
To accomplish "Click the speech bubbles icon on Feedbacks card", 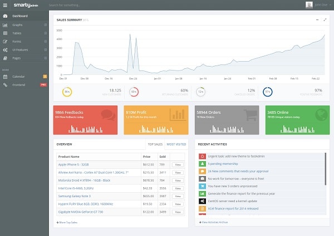I will 108,115.
